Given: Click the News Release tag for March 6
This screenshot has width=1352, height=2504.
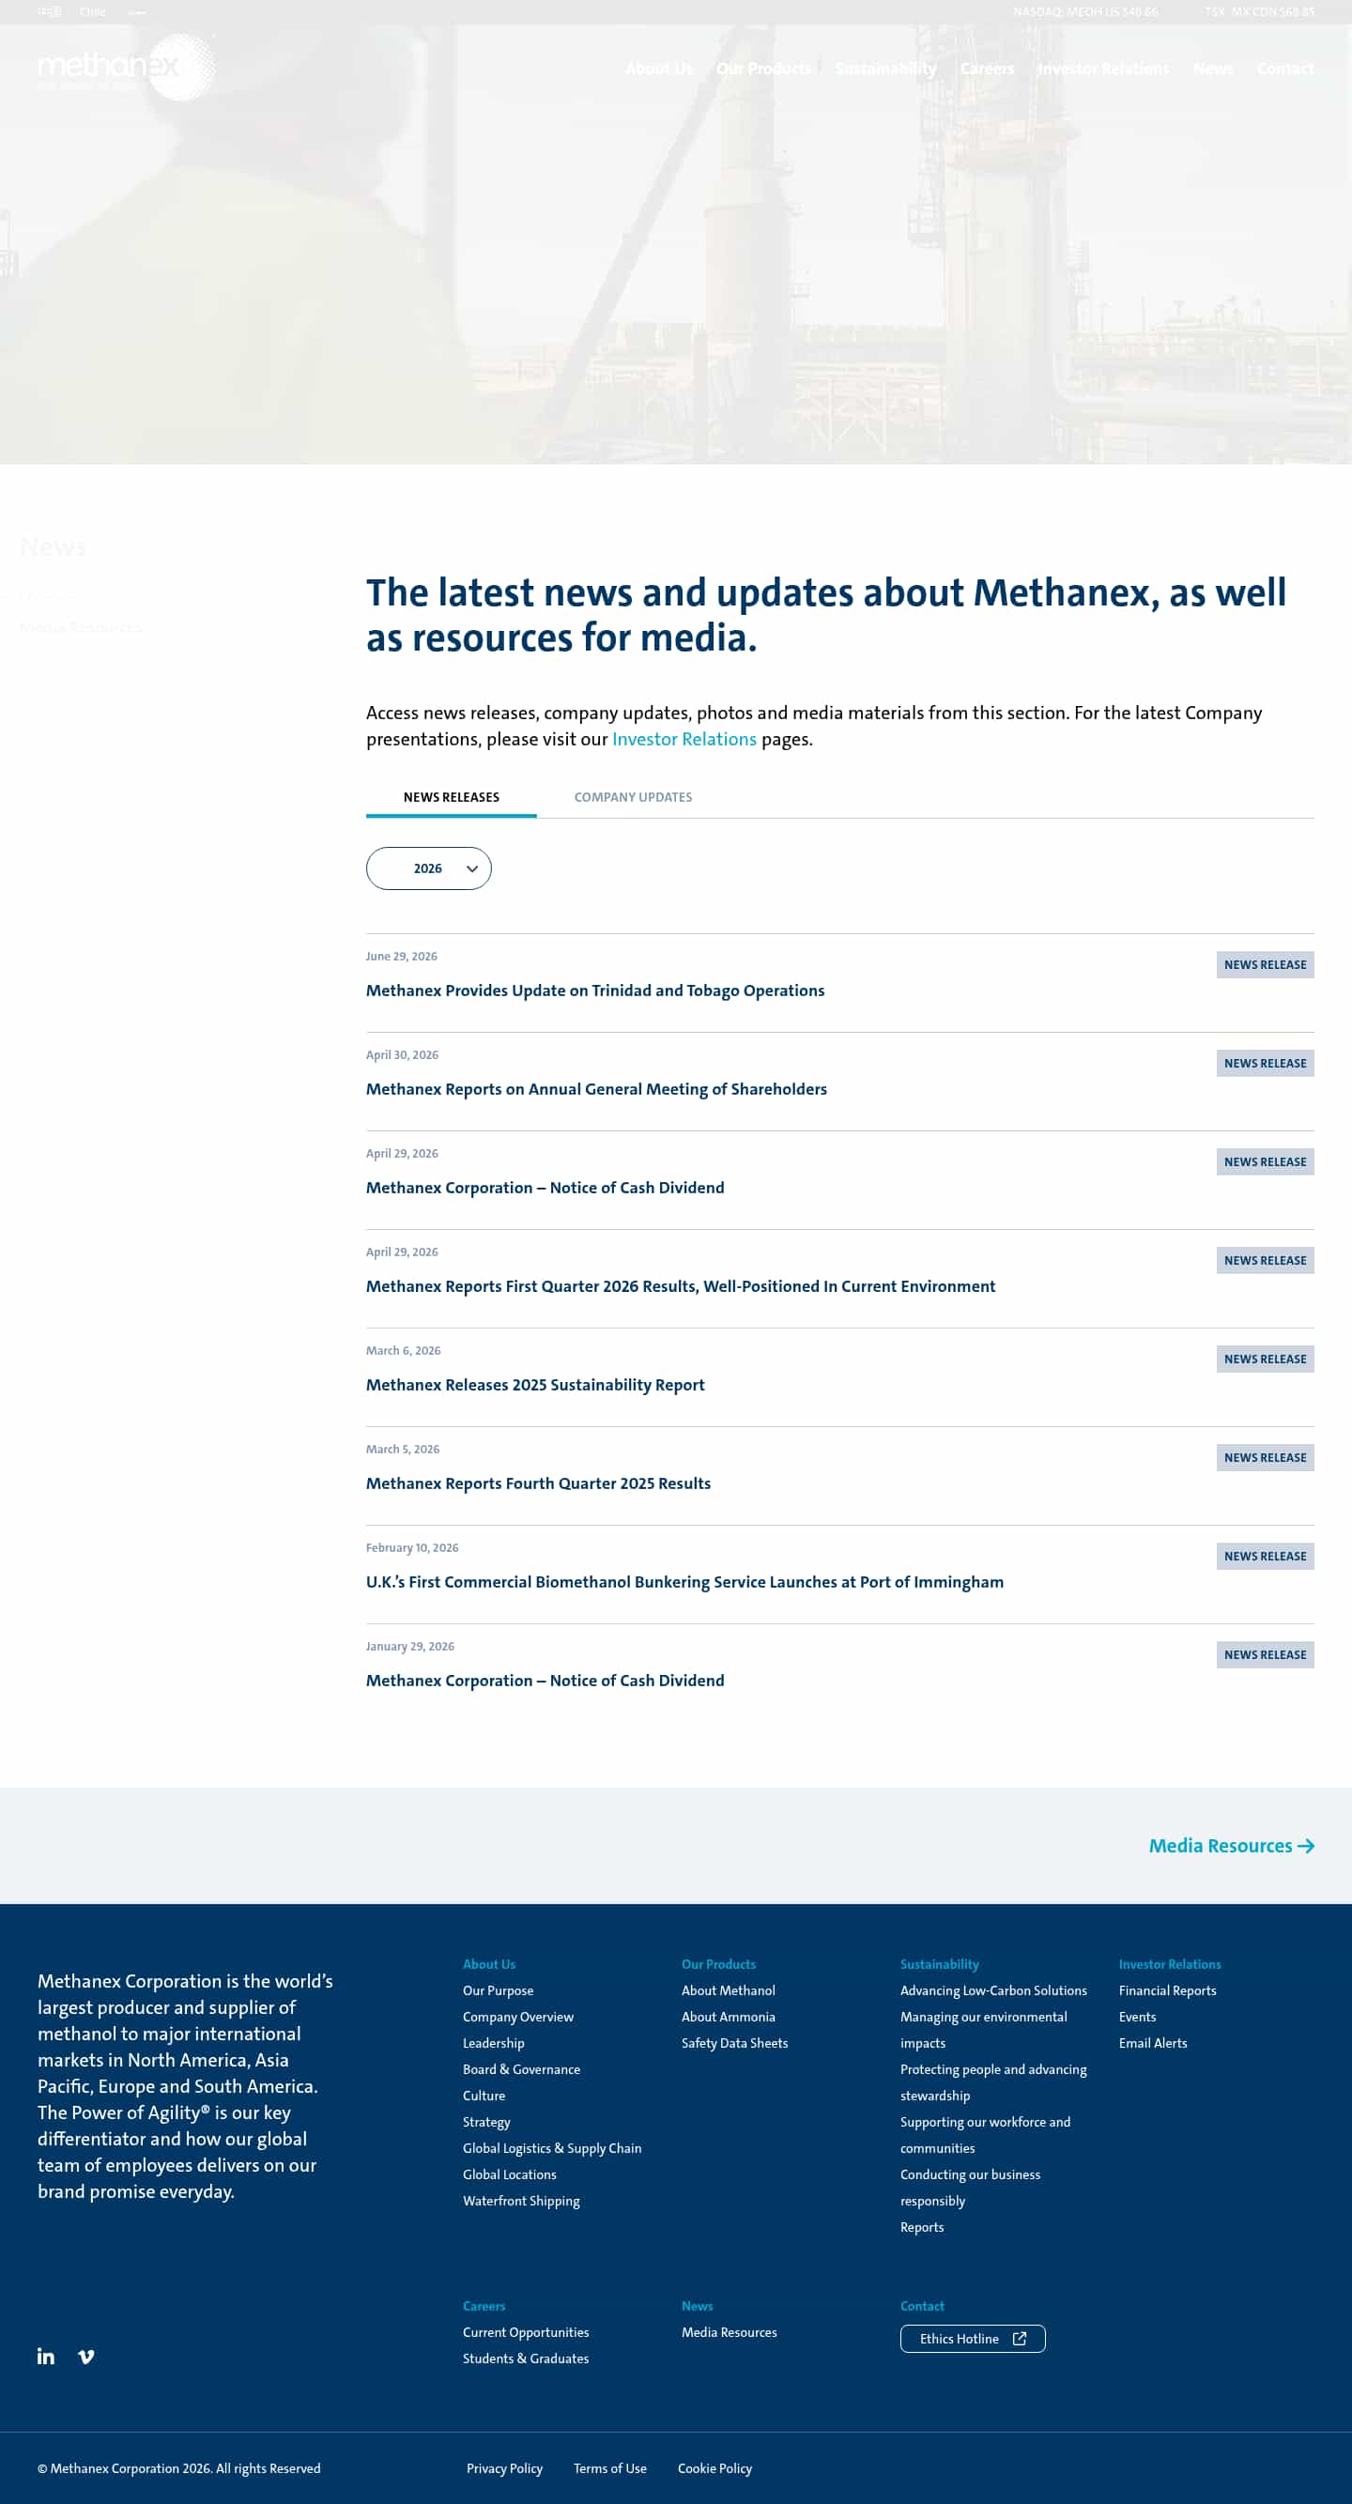Looking at the screenshot, I should [1265, 1359].
